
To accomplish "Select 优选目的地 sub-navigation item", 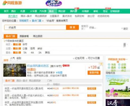I will tap(103, 16).
